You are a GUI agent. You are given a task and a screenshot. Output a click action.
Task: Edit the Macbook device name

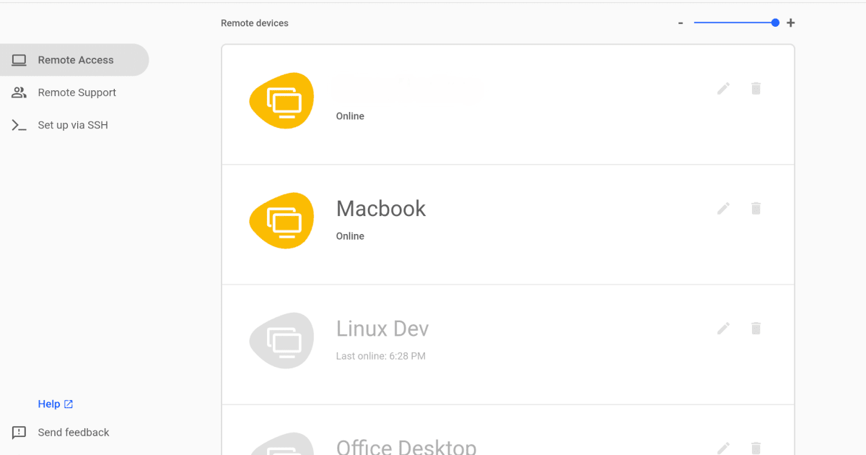coord(723,208)
